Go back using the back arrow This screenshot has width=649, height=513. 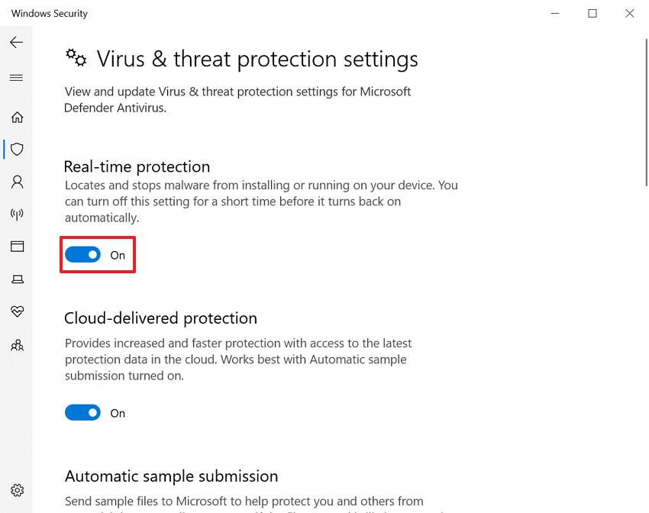pyautogui.click(x=16, y=42)
